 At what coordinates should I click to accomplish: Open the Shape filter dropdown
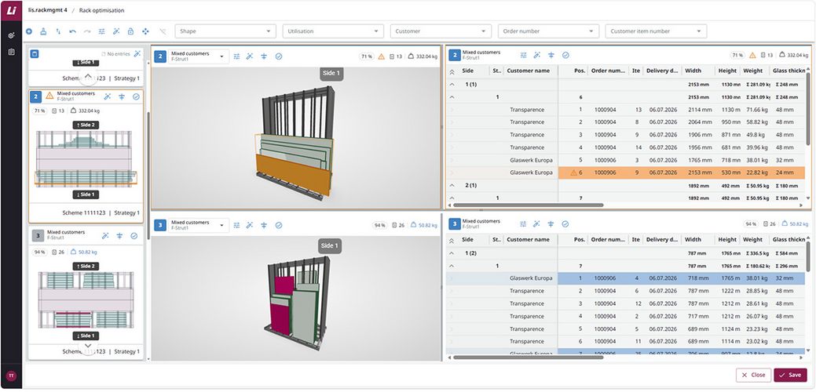pyautogui.click(x=225, y=31)
